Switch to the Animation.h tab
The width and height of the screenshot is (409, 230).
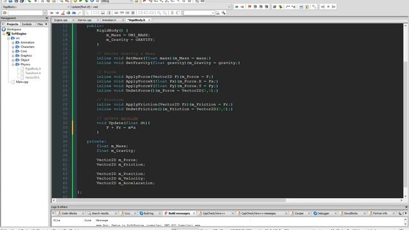click(109, 20)
